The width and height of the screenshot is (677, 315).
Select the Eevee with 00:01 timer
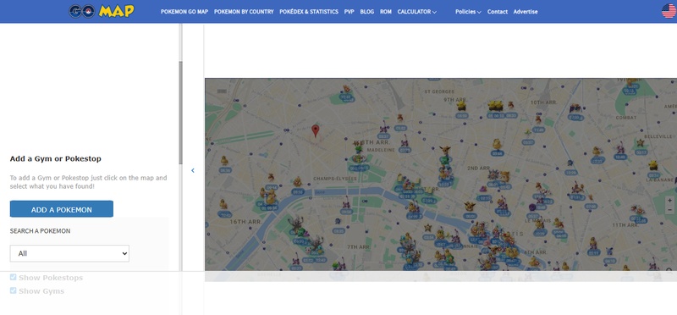tap(470, 207)
